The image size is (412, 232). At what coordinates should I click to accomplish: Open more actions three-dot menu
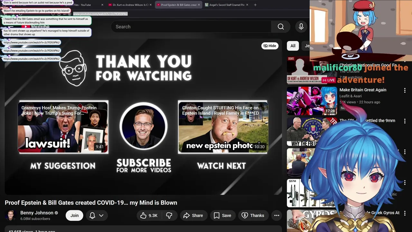[x=276, y=216]
